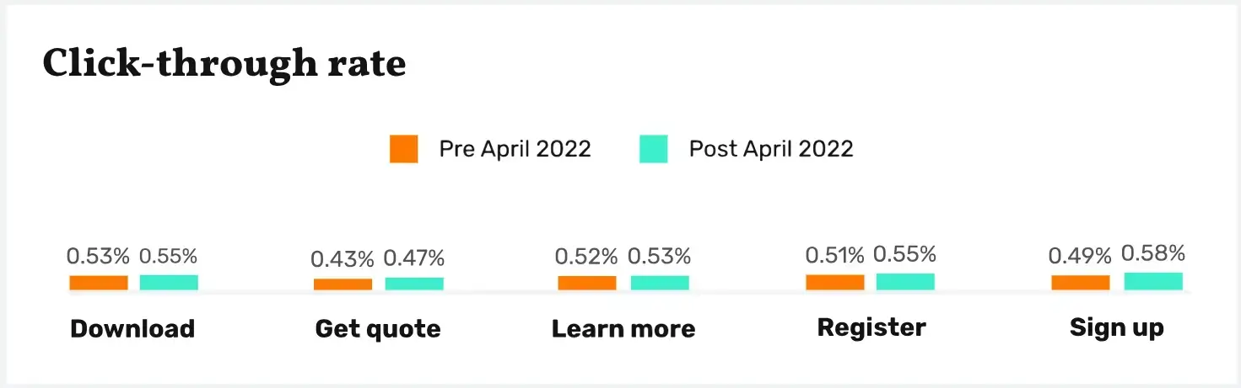Click the teal Post April 2022 legend swatch

[x=653, y=149]
